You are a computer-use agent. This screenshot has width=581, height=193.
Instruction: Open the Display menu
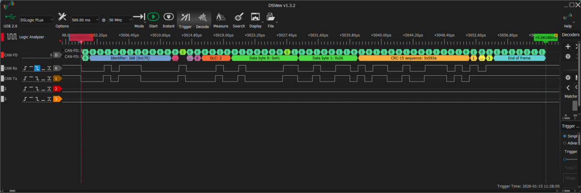tap(255, 19)
